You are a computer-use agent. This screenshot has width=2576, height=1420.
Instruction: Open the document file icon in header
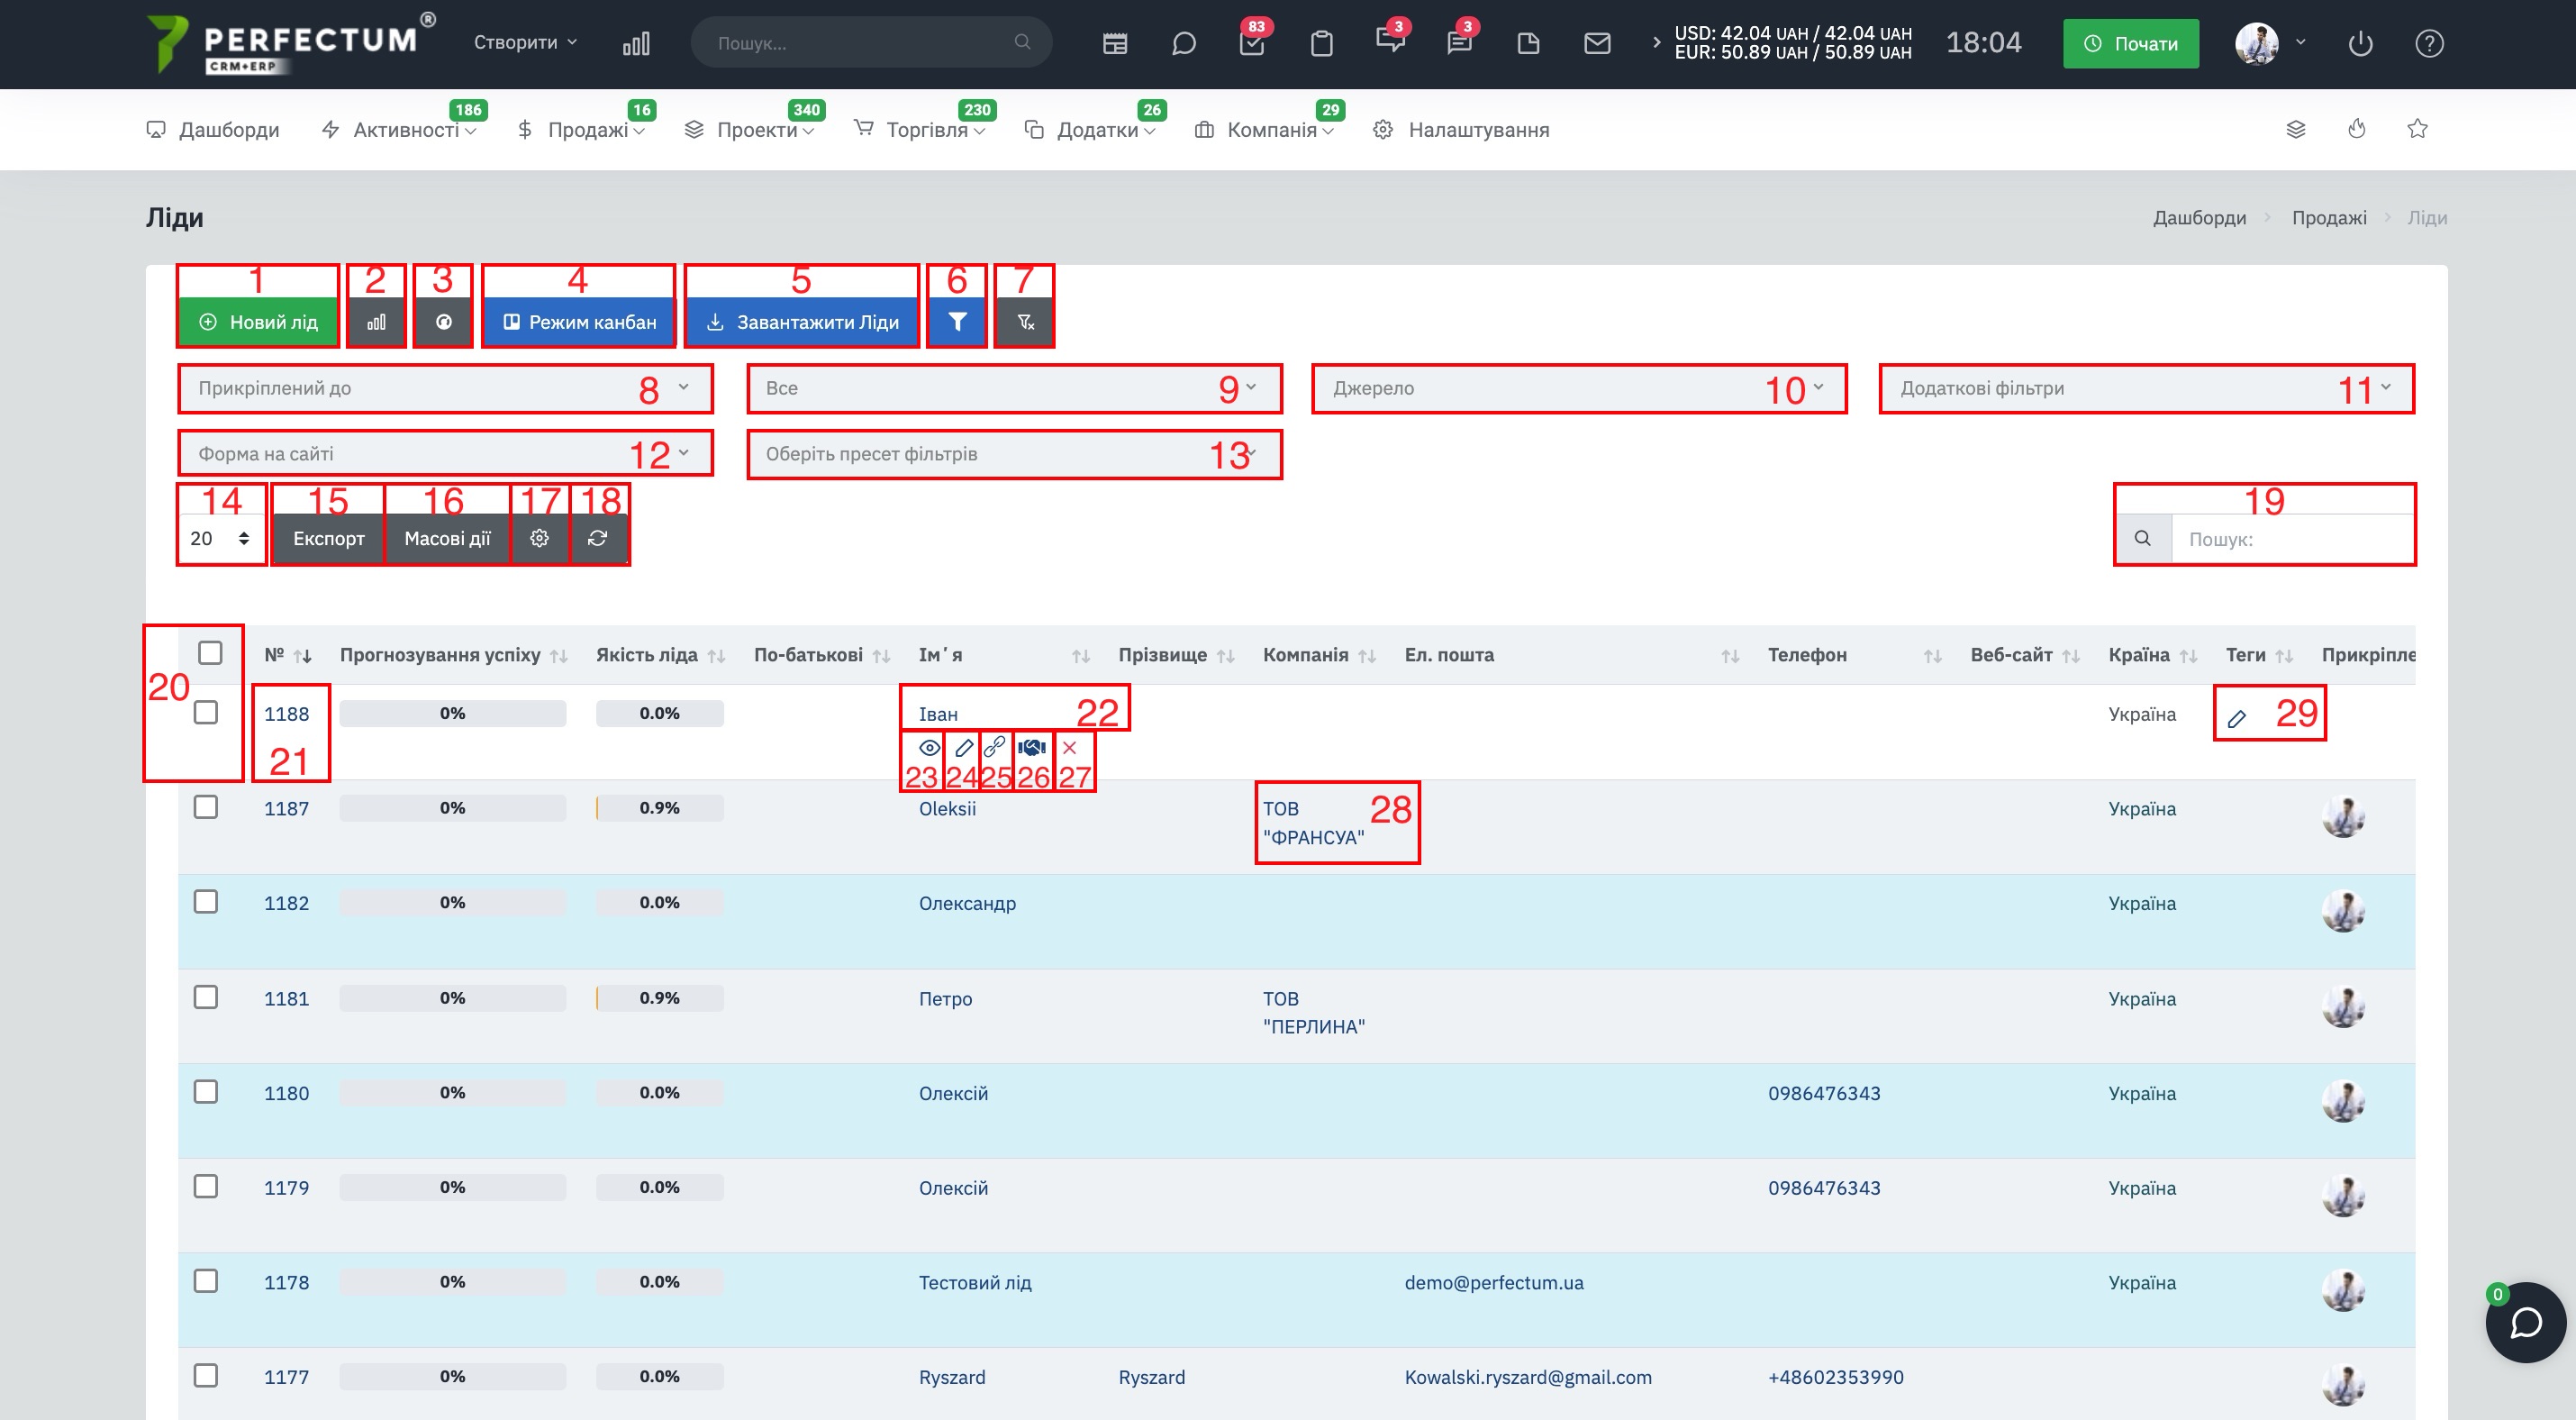point(1528,43)
